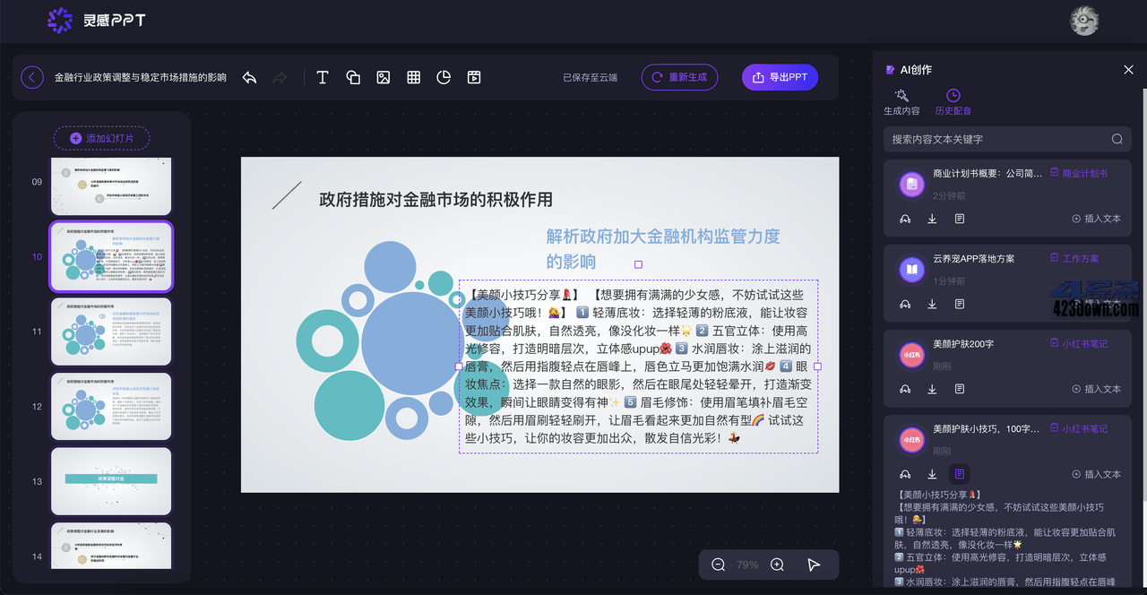Open the chart insertion tool
Image resolution: width=1147 pixels, height=595 pixels.
click(x=444, y=77)
